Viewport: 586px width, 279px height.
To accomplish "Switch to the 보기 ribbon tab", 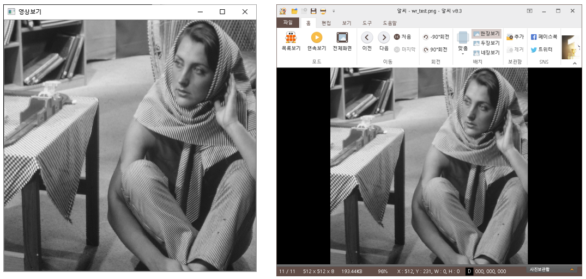I will point(347,23).
